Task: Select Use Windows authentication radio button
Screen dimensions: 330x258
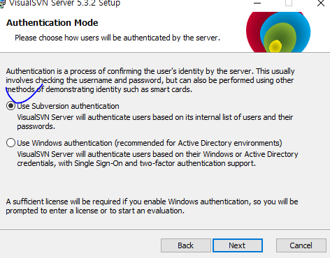Action: [10, 143]
